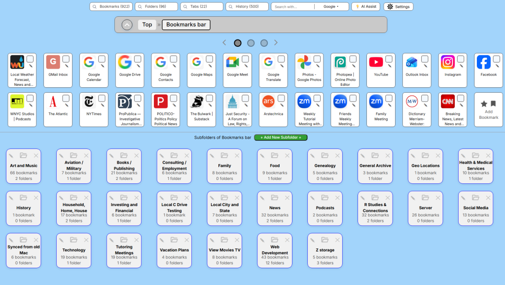Check the GMail Inbox bookmark checkbox
This screenshot has height=285, width=505.
coord(66,59)
